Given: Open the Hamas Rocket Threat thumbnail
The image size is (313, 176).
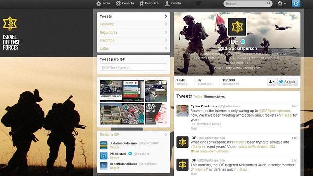Looking at the screenshot, I should (x=156, y=114).
